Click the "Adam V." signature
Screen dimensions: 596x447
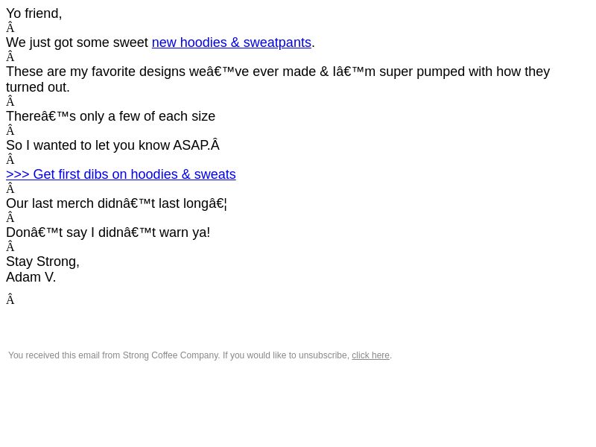pos(31,277)
